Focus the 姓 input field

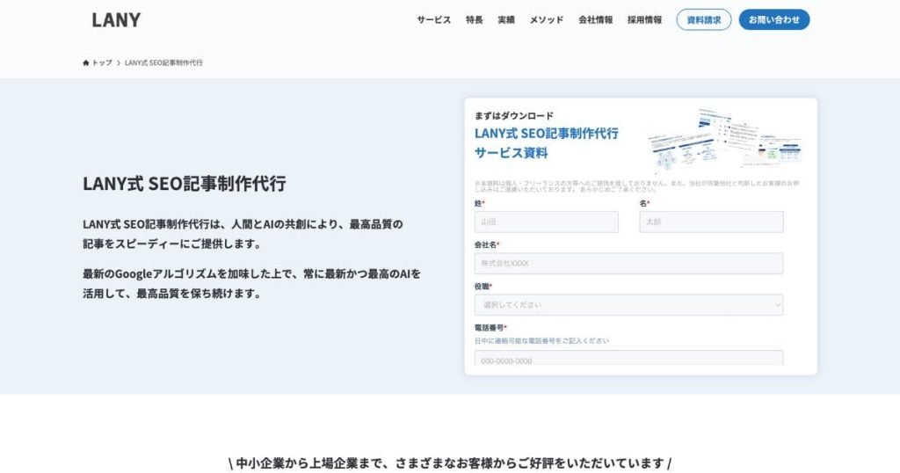(x=547, y=222)
